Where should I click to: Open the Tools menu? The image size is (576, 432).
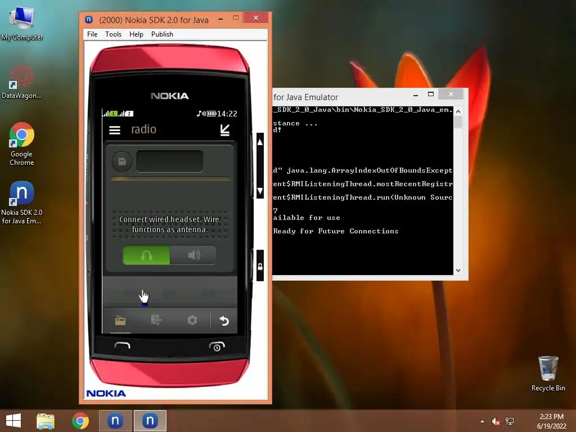click(x=113, y=34)
